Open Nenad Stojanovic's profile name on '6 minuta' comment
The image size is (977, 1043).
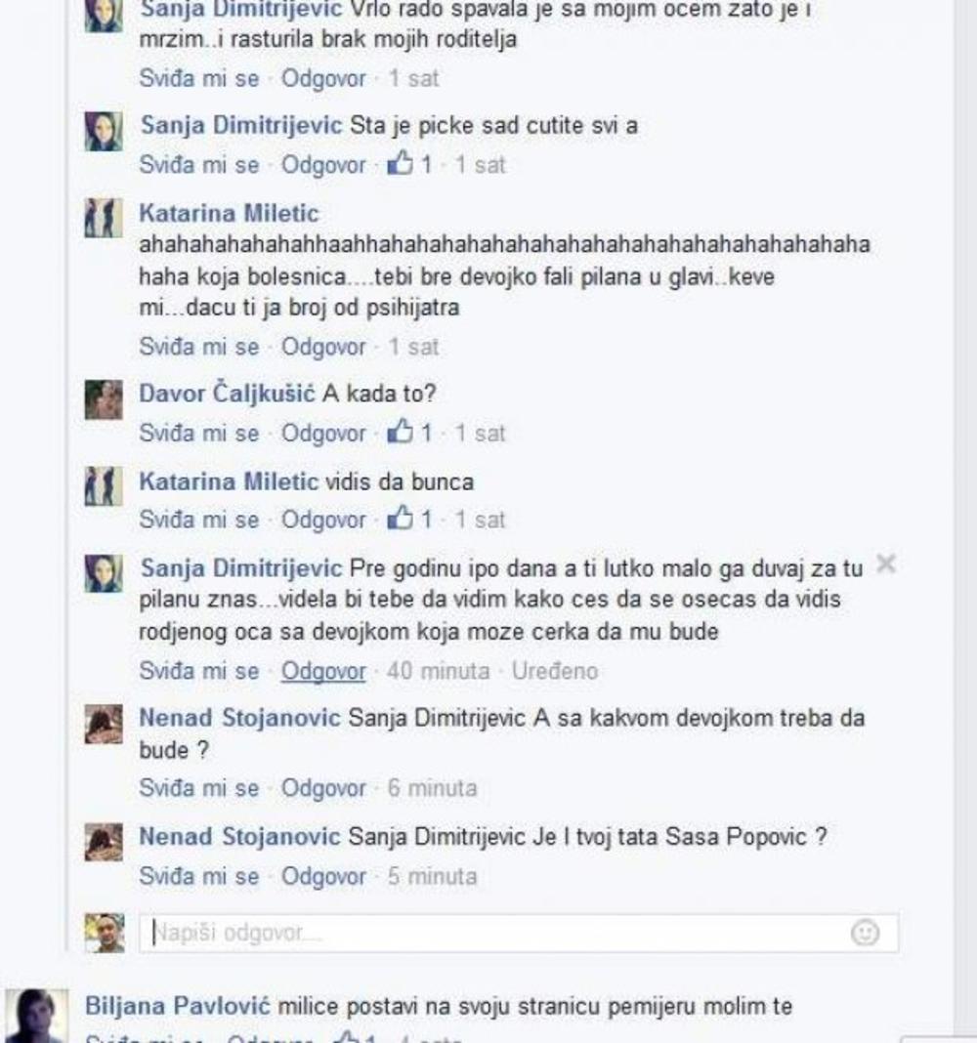(x=239, y=718)
